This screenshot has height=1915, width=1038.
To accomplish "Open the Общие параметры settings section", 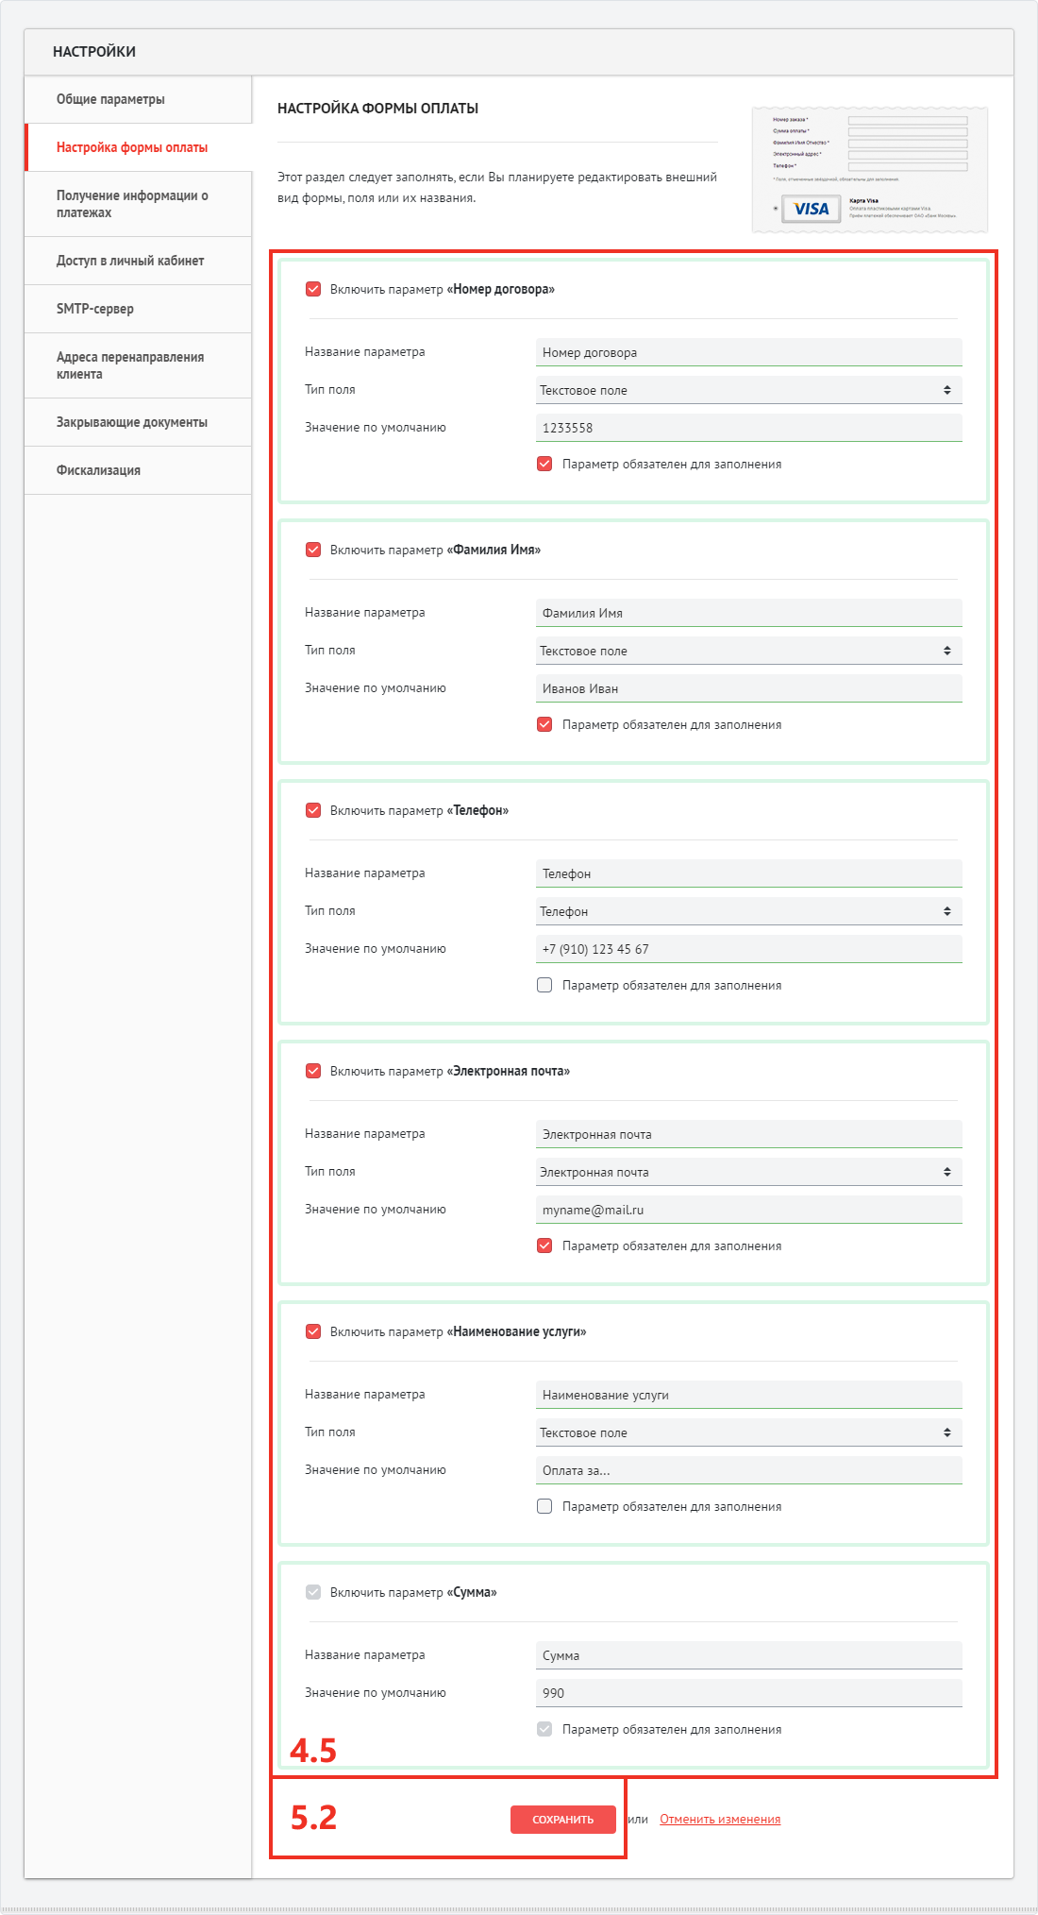I will (x=110, y=99).
